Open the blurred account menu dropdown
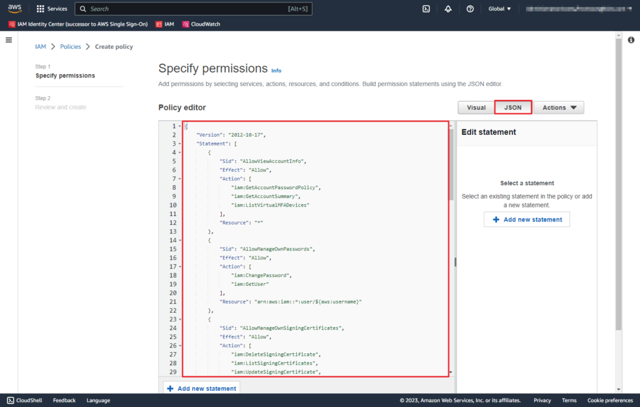Screen dimensions: 640x407 pos(579,9)
